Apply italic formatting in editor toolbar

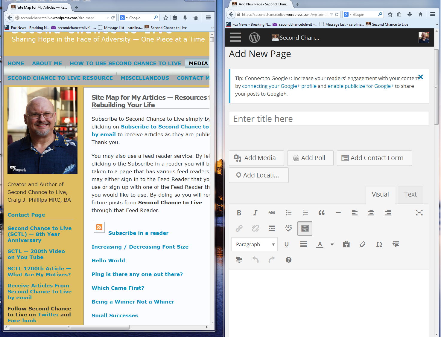coord(255,213)
